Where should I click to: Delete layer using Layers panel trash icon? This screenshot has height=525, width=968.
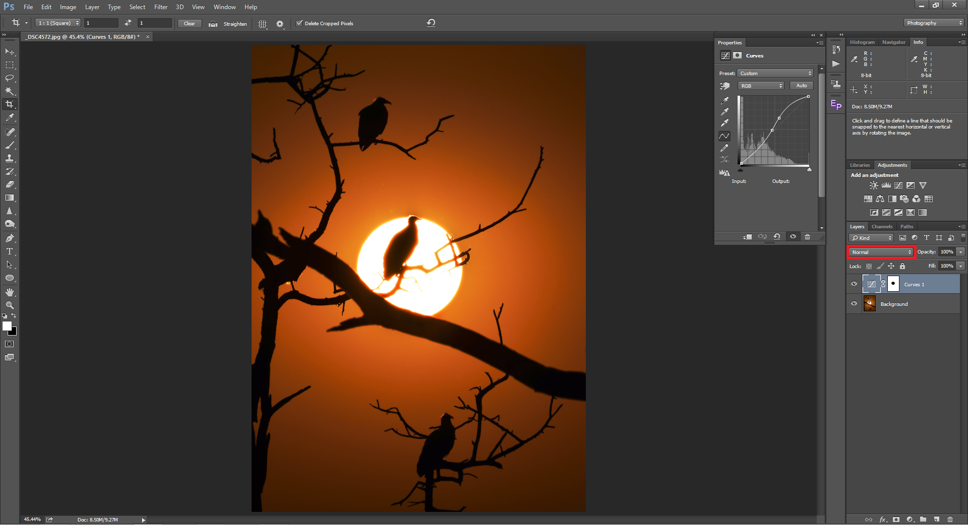[950, 519]
